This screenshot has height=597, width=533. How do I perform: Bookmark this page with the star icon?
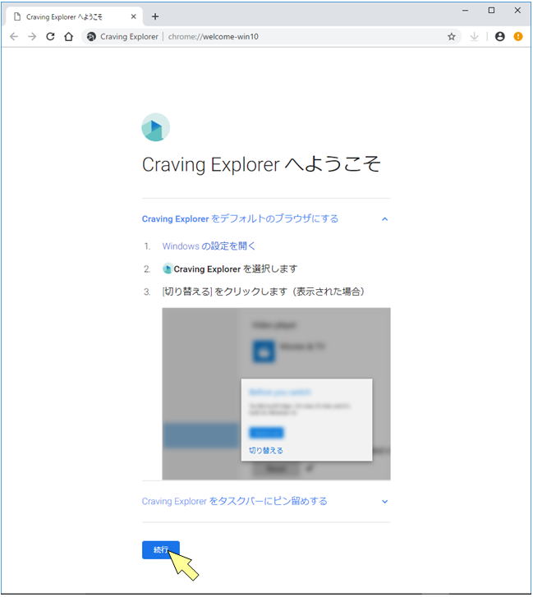[452, 37]
